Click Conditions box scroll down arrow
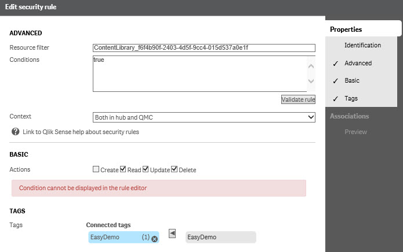Image resolution: width=403 pixels, height=252 pixels. [311, 81]
